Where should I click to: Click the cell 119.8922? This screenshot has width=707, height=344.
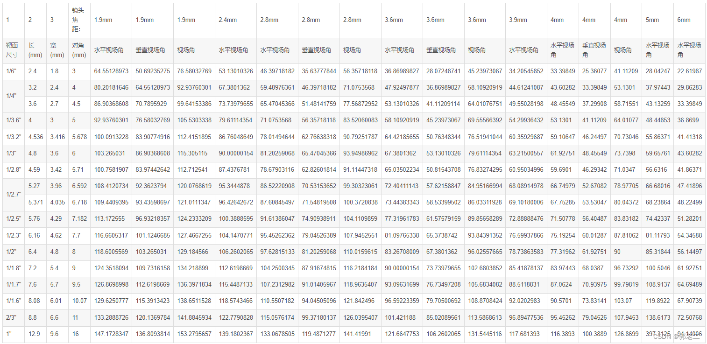pyautogui.click(x=658, y=301)
